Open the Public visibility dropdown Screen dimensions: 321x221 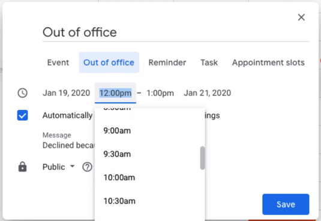click(59, 167)
